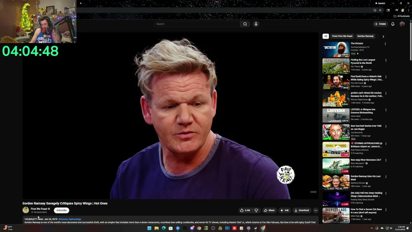Screen dimensions: 412x232
Task: Open Settings gear in the taskbar
Action: coord(248,228)
